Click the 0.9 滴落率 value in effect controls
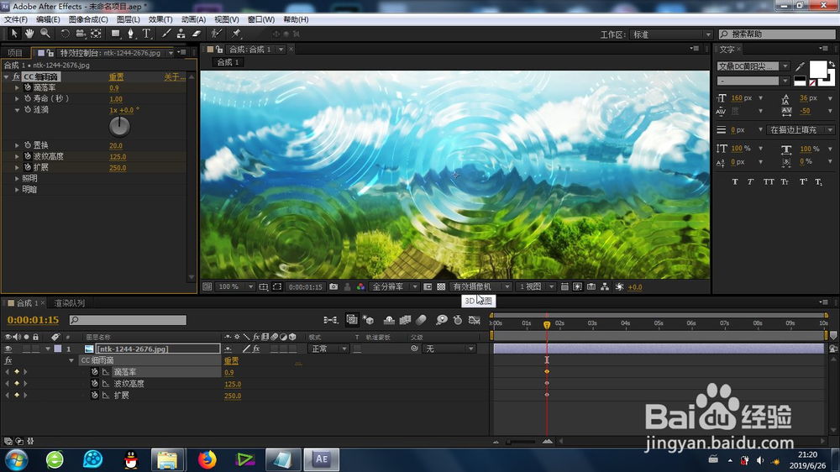This screenshot has height=472, width=840. [114, 88]
